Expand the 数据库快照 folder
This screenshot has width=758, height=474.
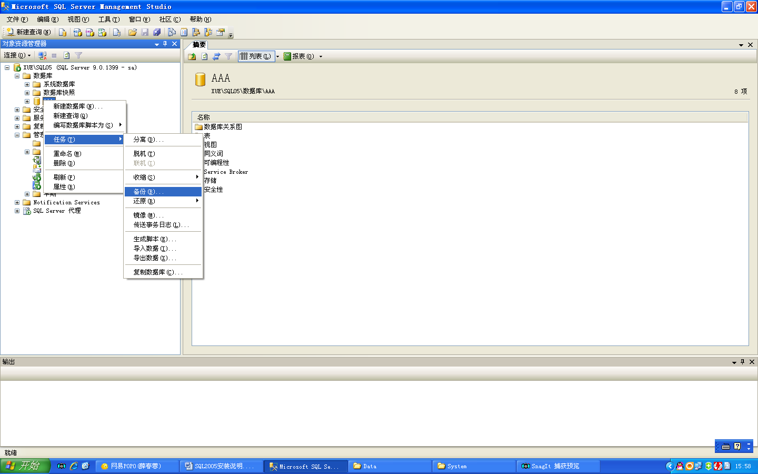click(27, 93)
